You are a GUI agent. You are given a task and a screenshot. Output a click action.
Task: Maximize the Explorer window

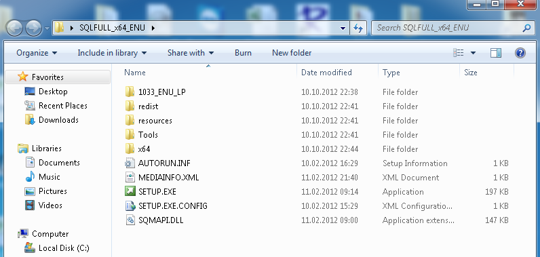pos(495,4)
